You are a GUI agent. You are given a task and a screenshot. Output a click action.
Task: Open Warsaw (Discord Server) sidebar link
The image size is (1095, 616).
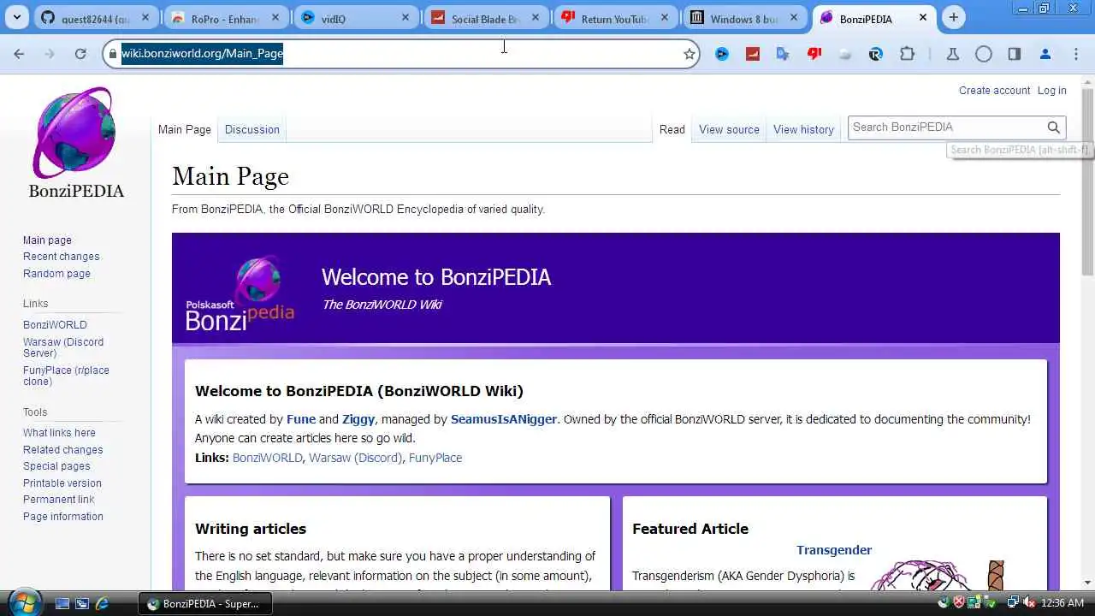point(63,347)
